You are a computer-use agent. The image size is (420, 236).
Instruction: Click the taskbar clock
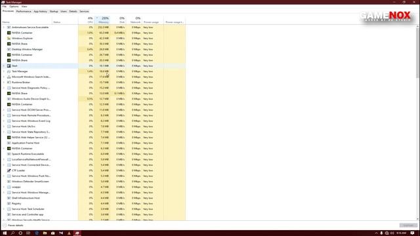coord(401,233)
